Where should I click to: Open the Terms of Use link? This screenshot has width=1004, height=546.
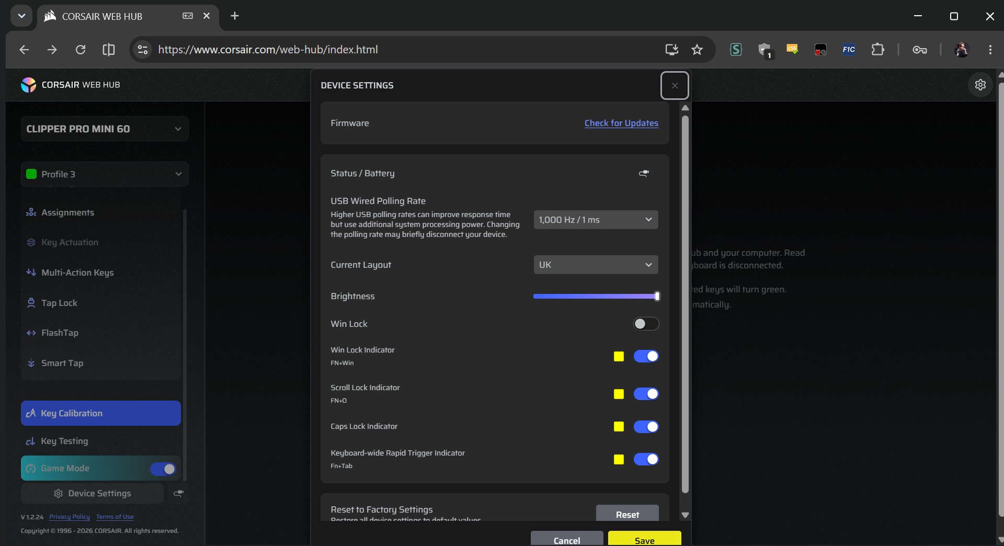click(x=115, y=517)
